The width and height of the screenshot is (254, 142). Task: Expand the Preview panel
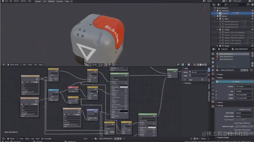coord(220,74)
